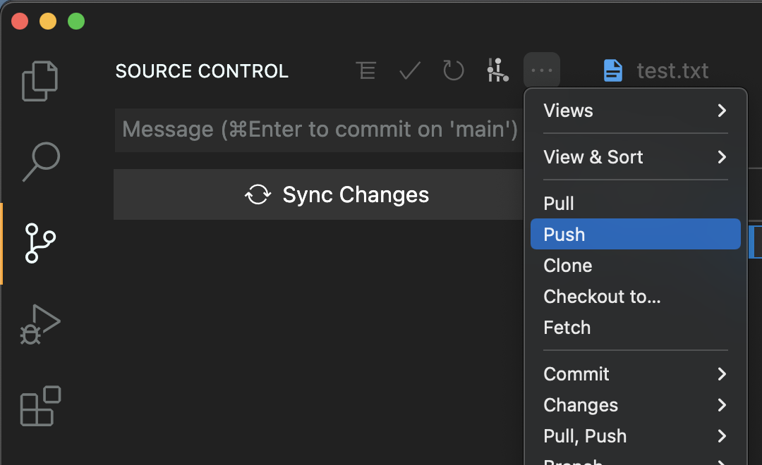Click the Refresh icon in Source Control

pyautogui.click(x=454, y=70)
